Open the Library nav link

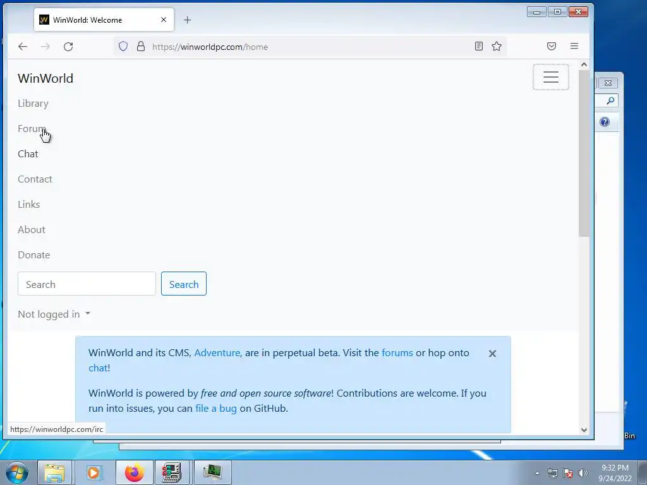pyautogui.click(x=33, y=104)
